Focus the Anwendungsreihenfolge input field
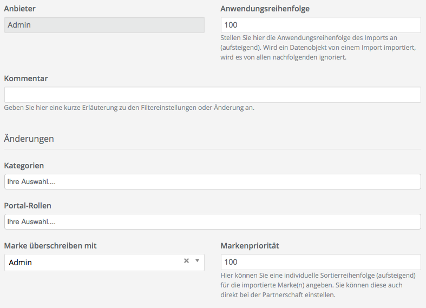The image size is (426, 308). (320, 25)
